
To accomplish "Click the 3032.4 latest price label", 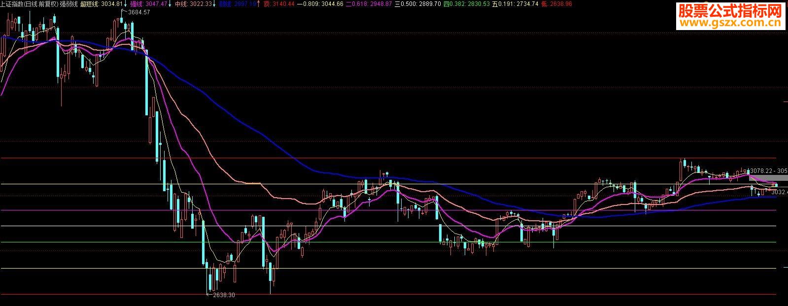I will pos(780,192).
